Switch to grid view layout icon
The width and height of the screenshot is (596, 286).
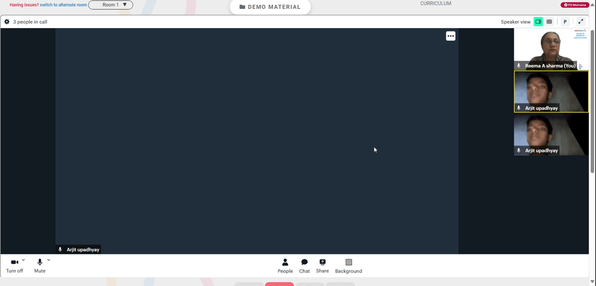tap(550, 21)
